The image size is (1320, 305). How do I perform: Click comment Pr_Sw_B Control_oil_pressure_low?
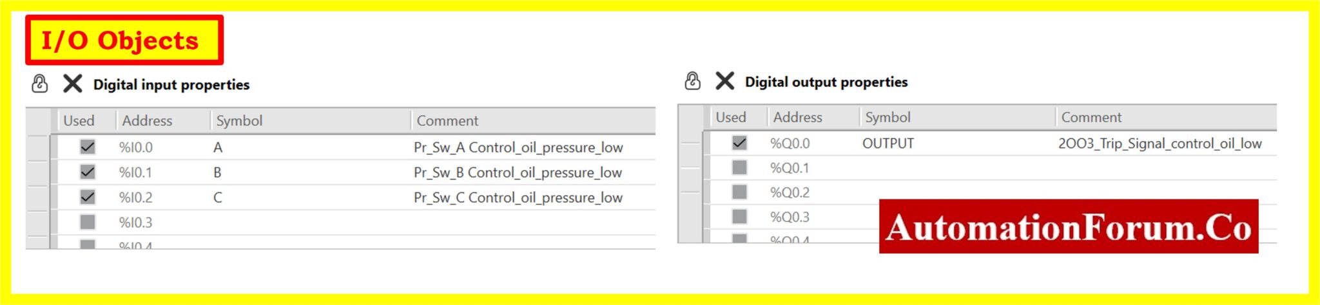tap(518, 172)
